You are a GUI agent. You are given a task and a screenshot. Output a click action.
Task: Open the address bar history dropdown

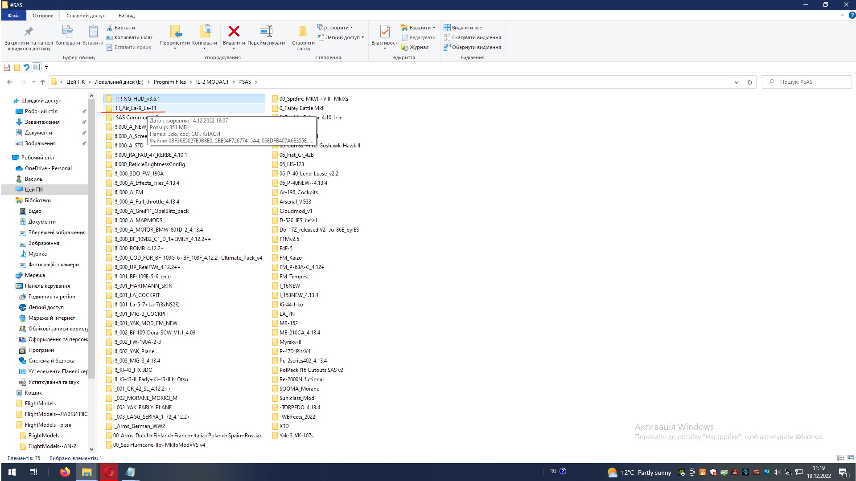point(736,82)
